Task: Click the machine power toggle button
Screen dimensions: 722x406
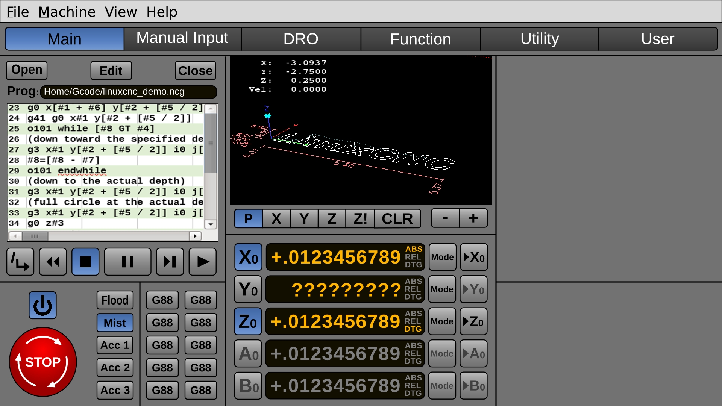Action: [x=42, y=305]
